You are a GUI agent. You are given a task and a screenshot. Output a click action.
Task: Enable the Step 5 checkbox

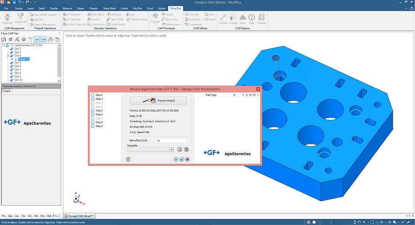point(92,111)
